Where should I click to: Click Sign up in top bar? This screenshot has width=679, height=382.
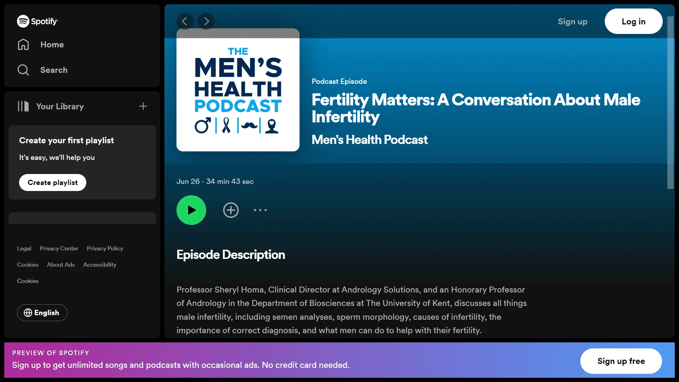573,22
